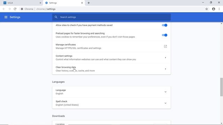223x125 pixels.
Task: Click the Language row label
Action: tap(61, 90)
